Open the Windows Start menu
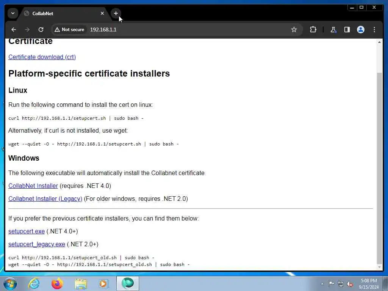Screen dimensions: 388x291 [10, 283]
